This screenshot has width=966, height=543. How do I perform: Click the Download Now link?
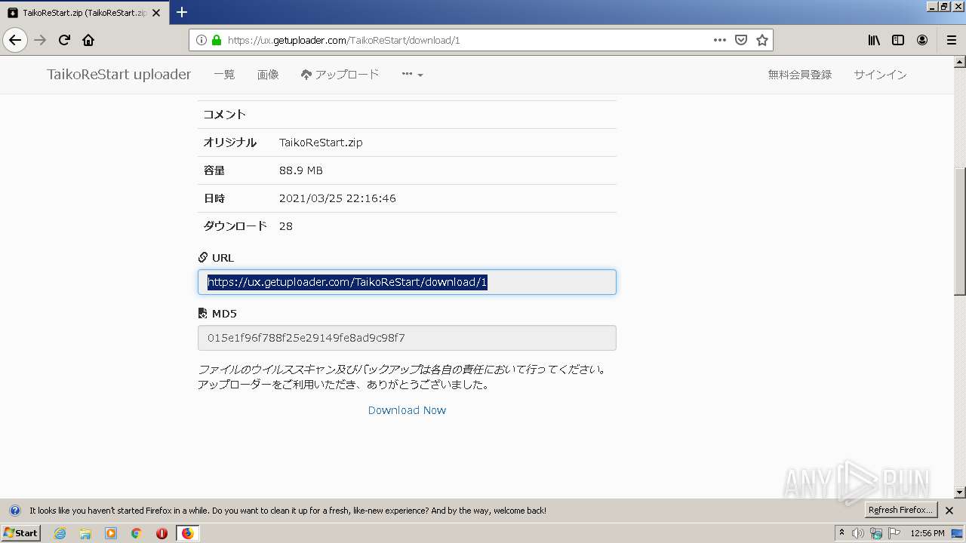[x=407, y=410]
